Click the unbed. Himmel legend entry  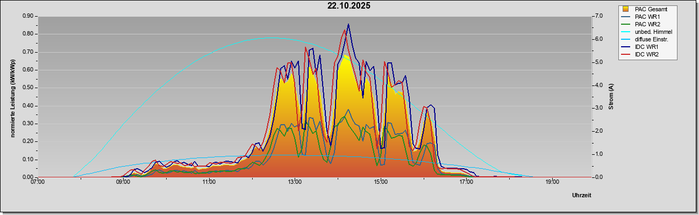point(646,32)
